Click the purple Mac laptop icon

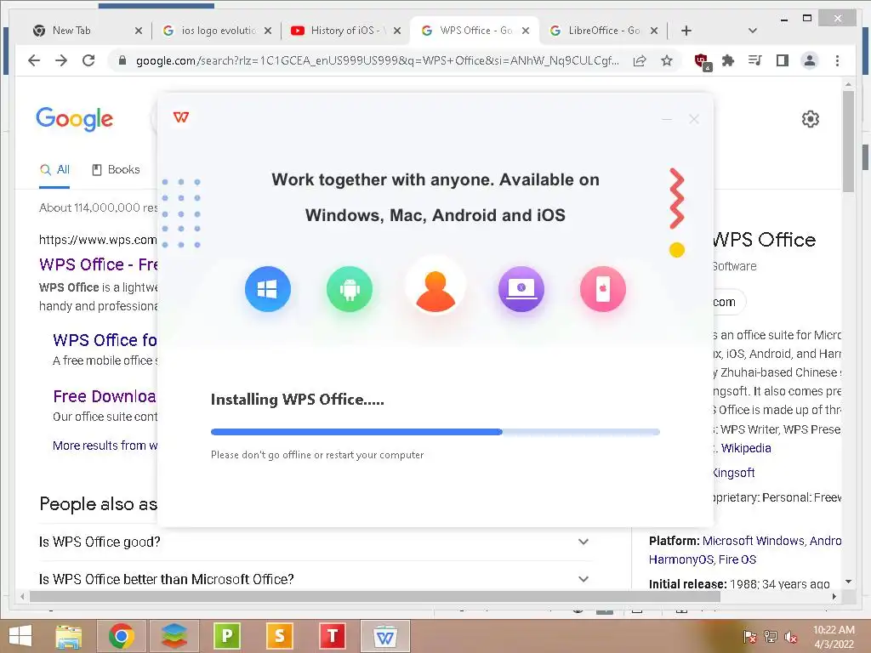tap(521, 289)
